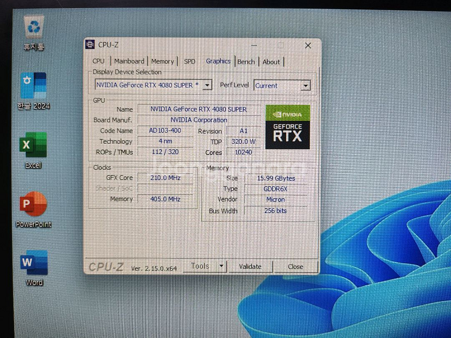The height and width of the screenshot is (338, 451).
Task: Click the 210.0 MHz GFX Core value
Action: tap(166, 178)
